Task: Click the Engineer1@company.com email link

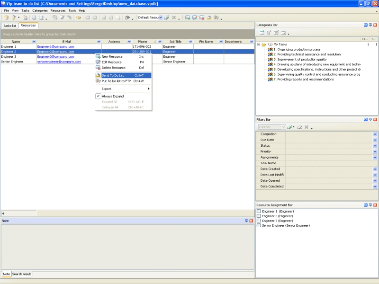Action: coord(55,47)
